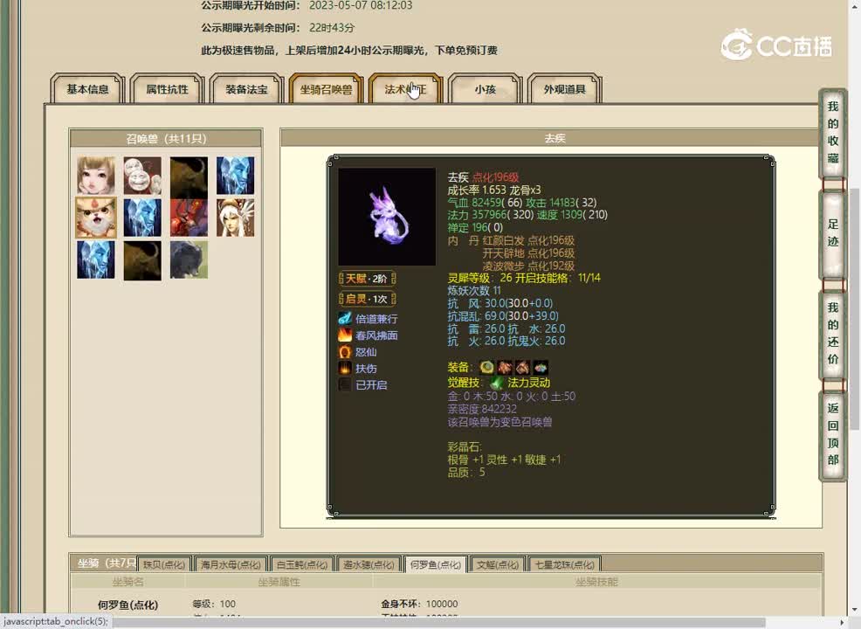This screenshot has width=861, height=629.
Task: Click the green 法力灵动 awakening skill icon
Action: [497, 383]
